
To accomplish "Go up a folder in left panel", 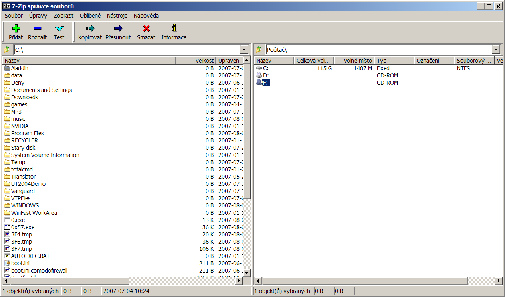I will point(6,49).
